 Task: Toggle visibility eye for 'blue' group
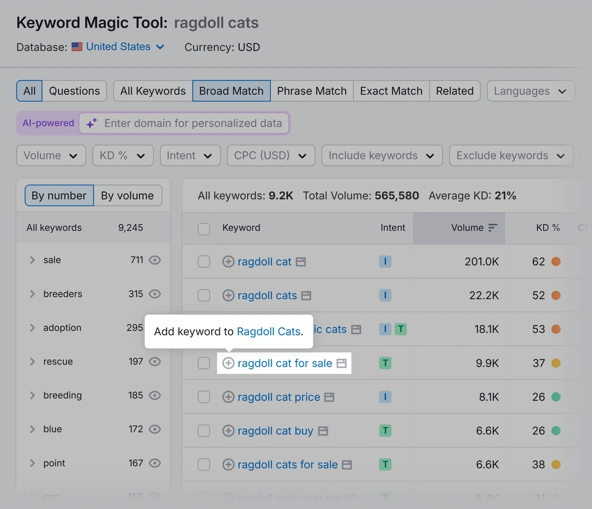click(x=155, y=429)
